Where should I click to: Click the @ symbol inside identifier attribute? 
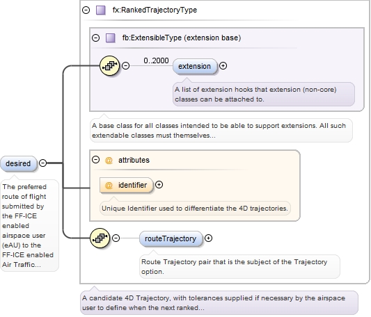109,185
